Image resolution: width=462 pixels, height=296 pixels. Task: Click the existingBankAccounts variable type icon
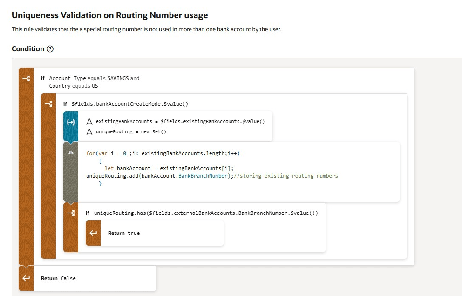tap(89, 122)
